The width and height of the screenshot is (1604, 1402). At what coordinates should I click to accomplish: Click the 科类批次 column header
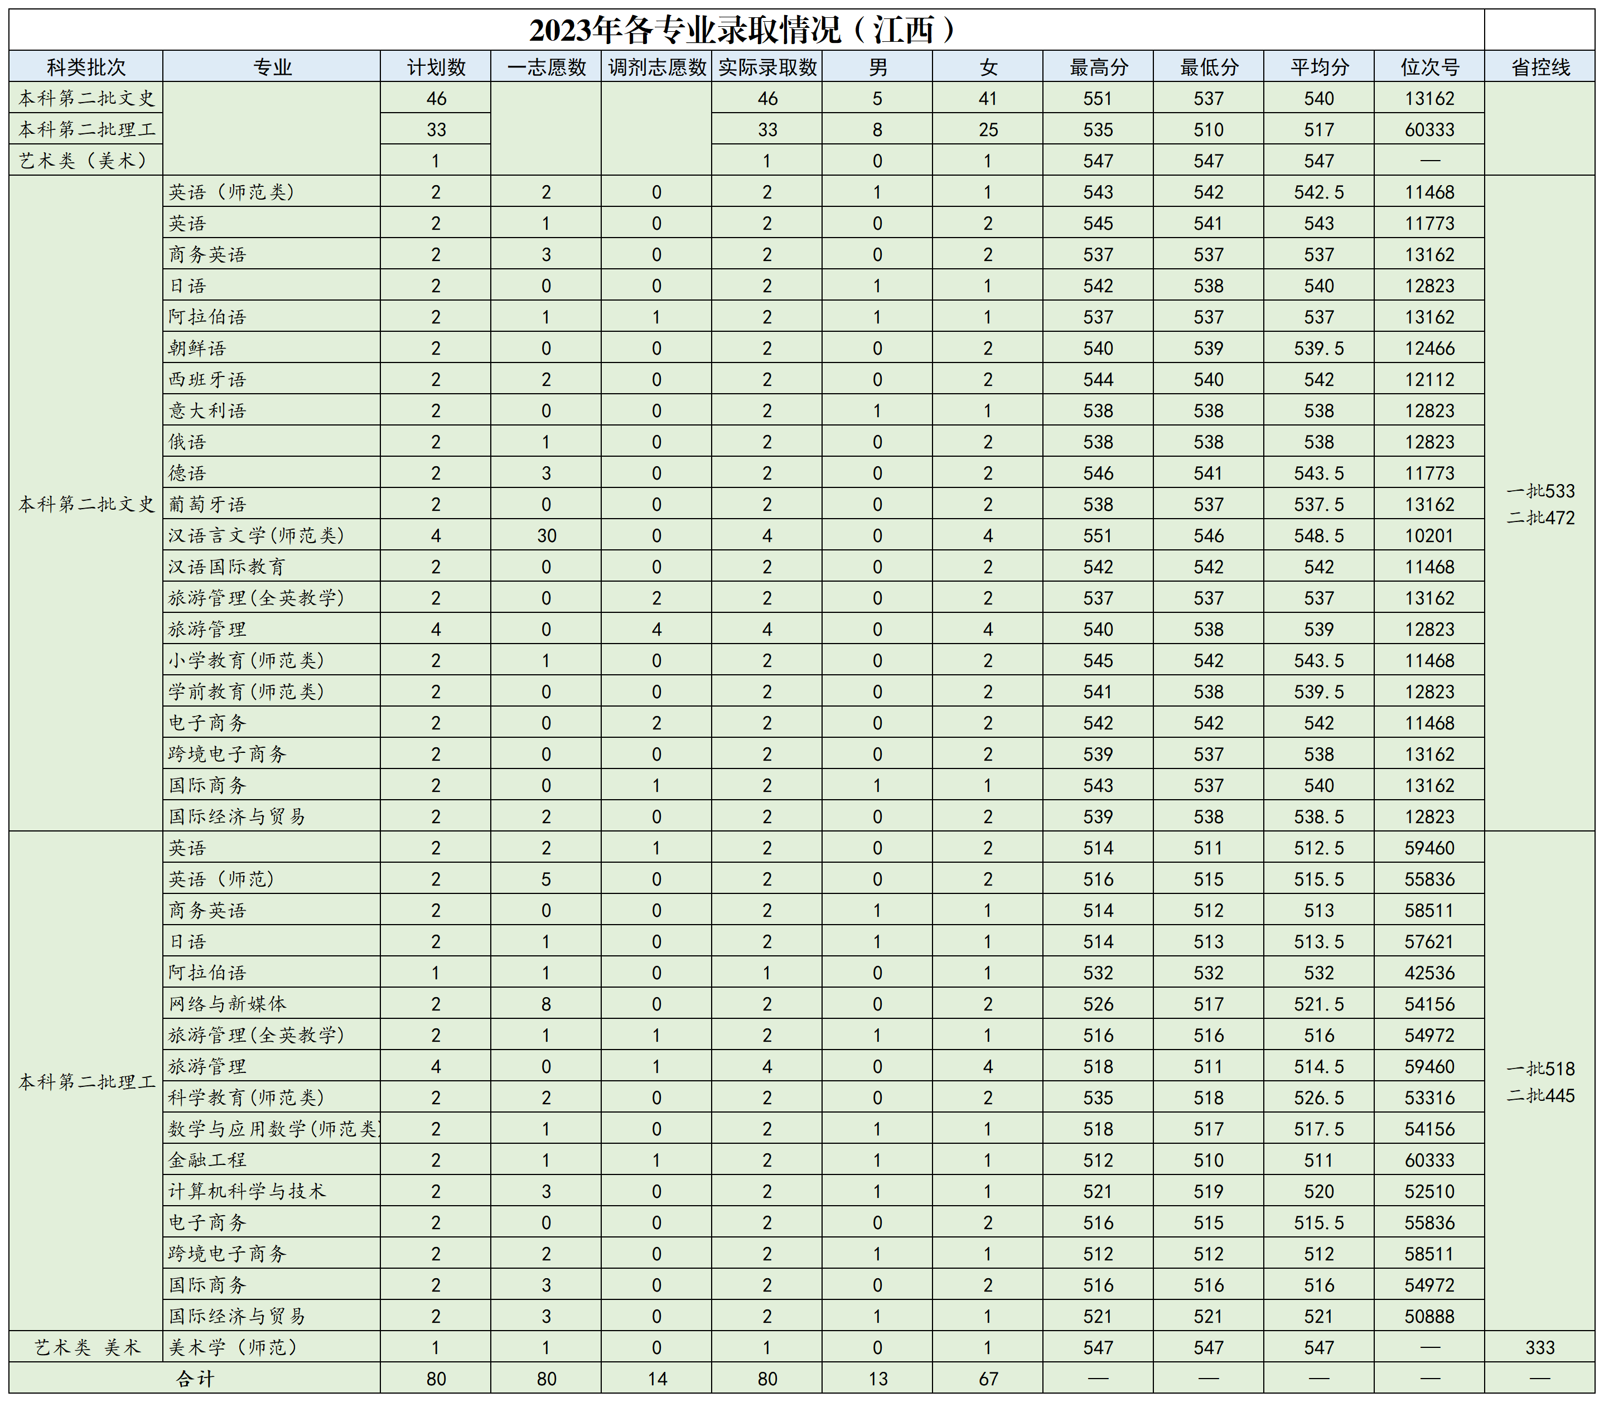(x=86, y=67)
